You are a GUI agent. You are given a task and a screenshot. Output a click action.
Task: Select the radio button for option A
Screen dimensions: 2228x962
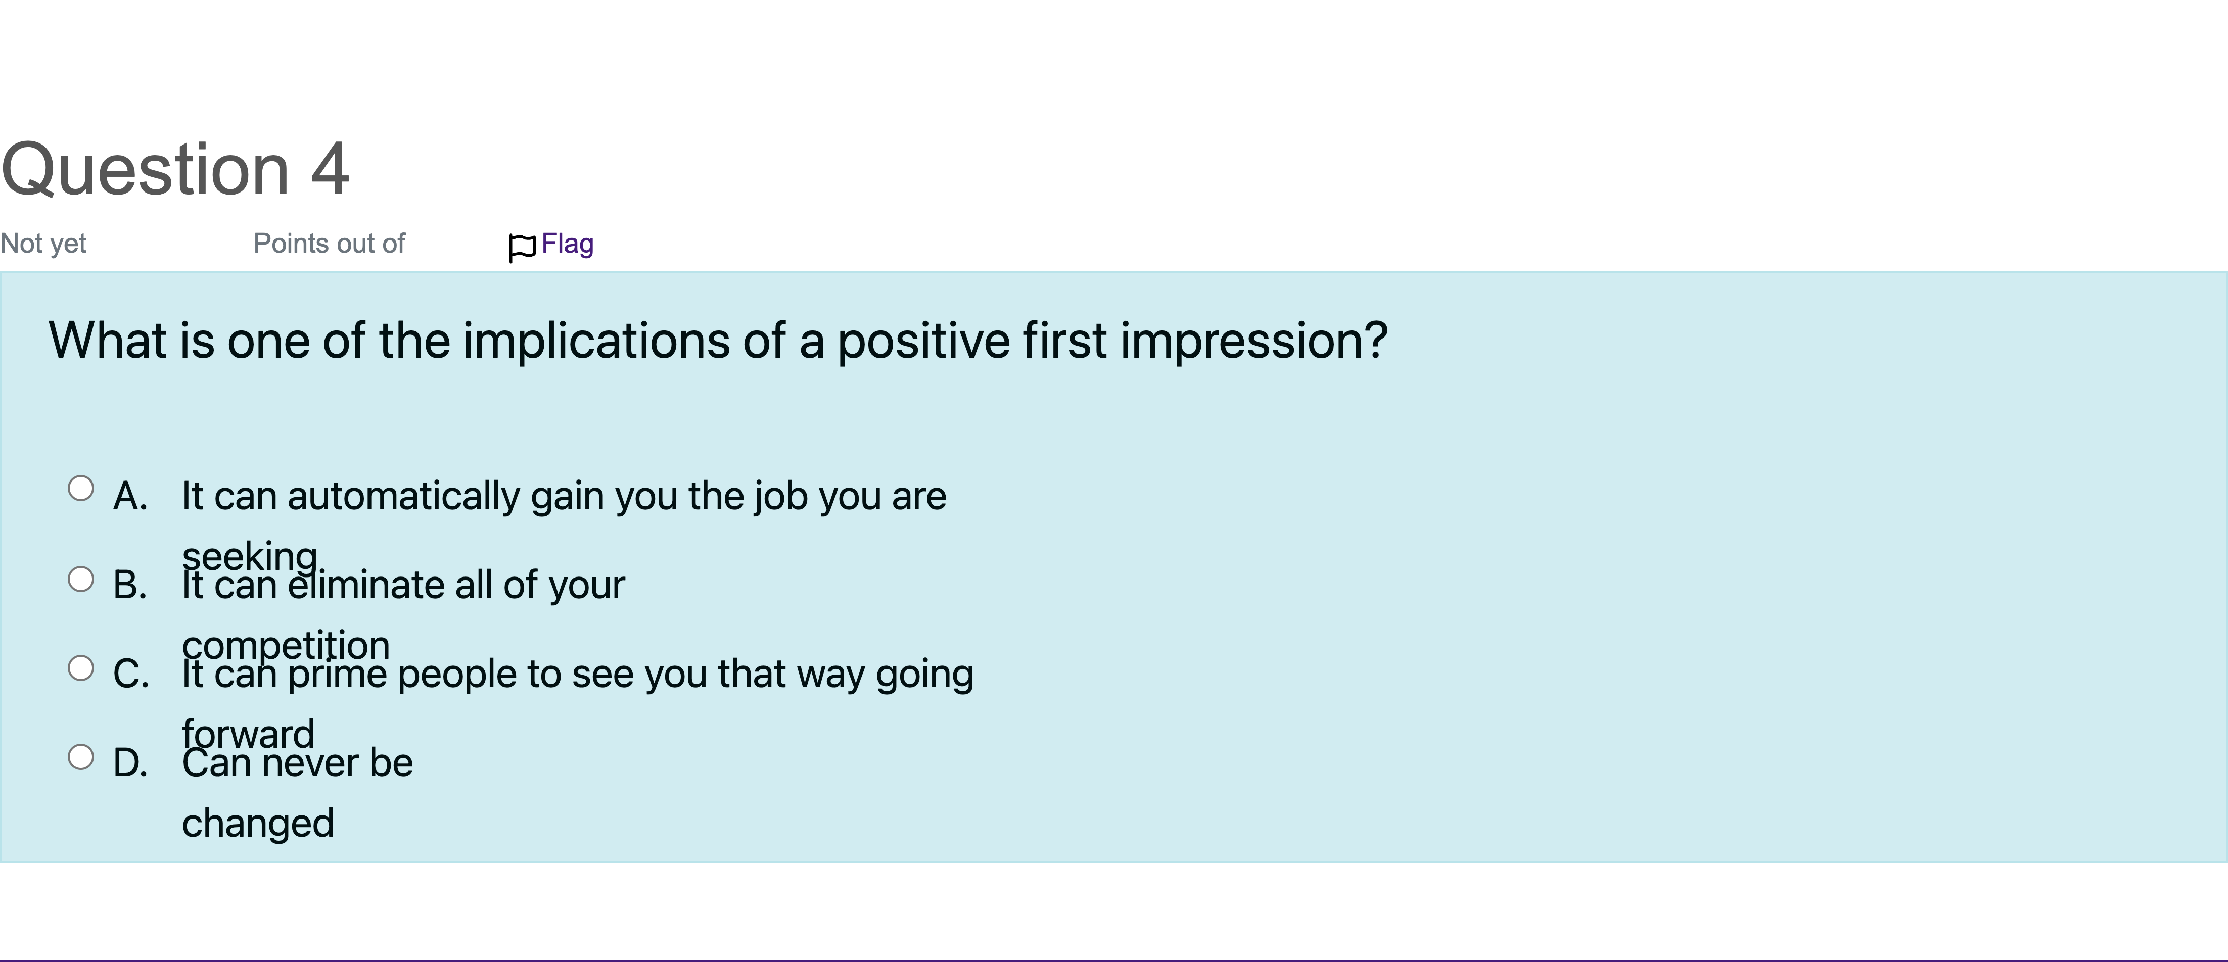[x=80, y=489]
